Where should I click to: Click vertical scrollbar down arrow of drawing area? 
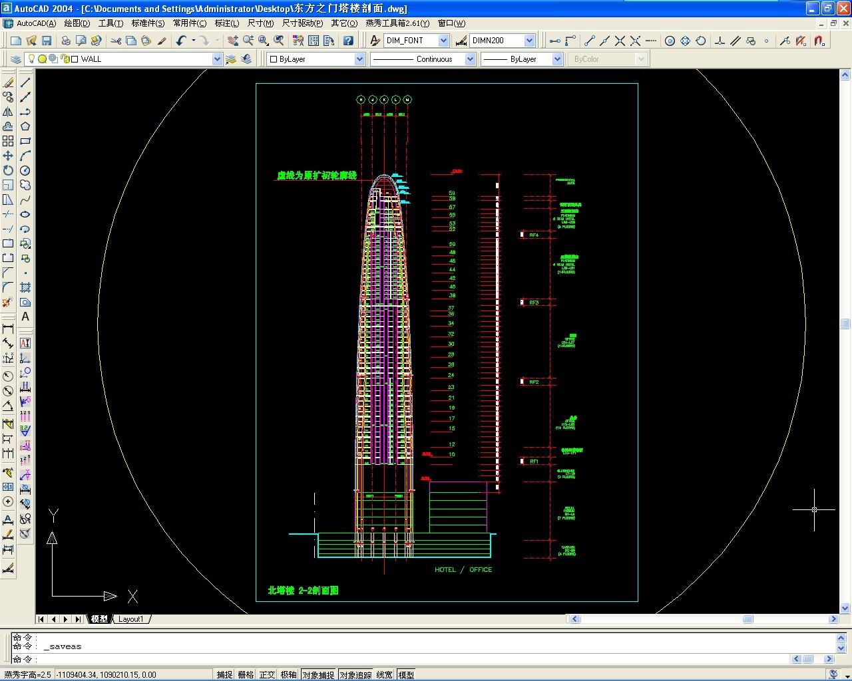pyautogui.click(x=845, y=608)
